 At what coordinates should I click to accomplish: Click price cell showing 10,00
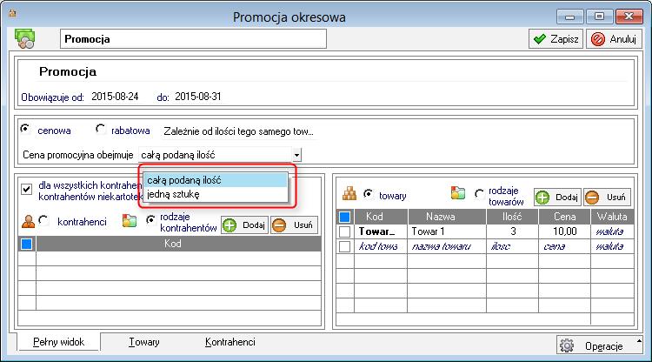coord(564,231)
